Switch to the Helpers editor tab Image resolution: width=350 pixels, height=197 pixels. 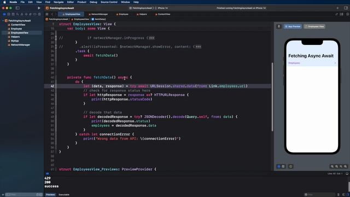pos(142,14)
